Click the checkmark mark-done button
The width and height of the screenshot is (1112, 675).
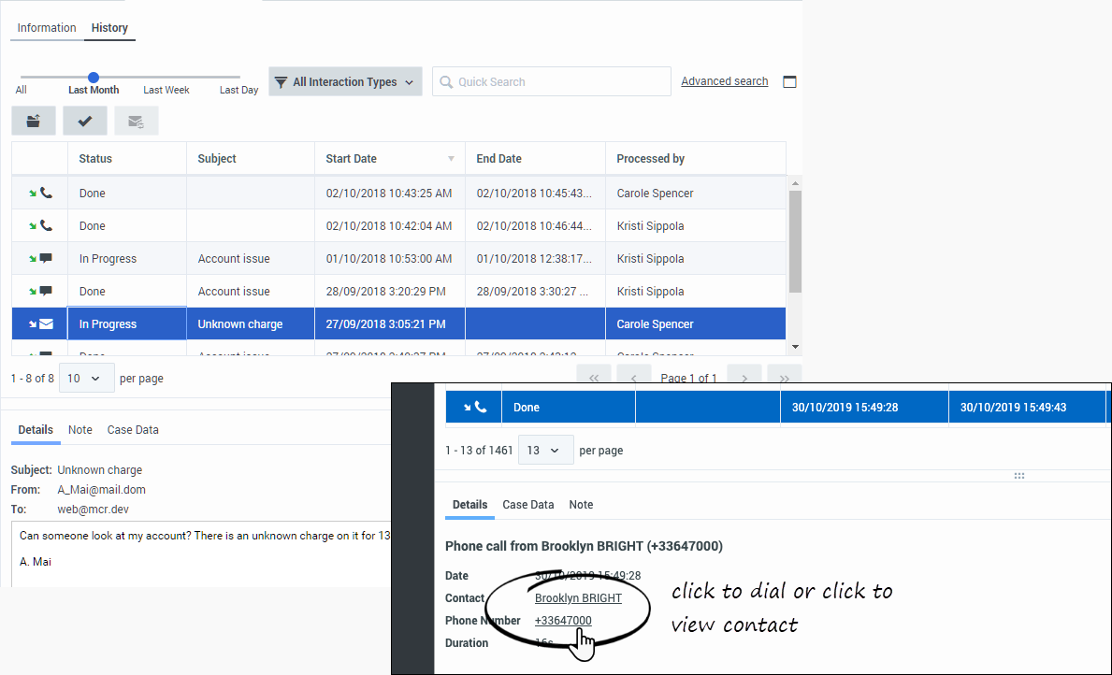[x=85, y=121]
